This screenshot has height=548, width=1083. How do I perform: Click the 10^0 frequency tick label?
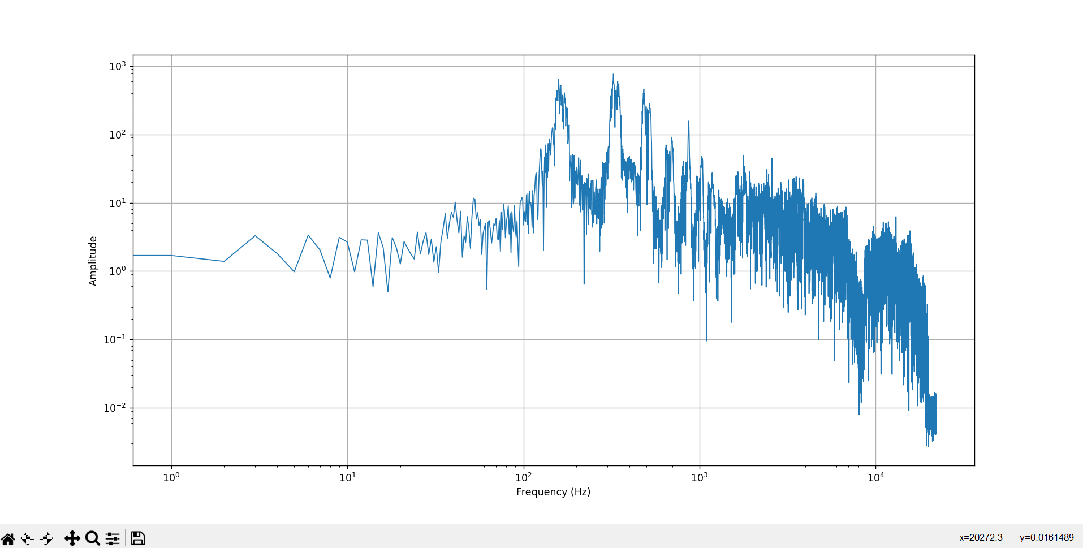[171, 477]
